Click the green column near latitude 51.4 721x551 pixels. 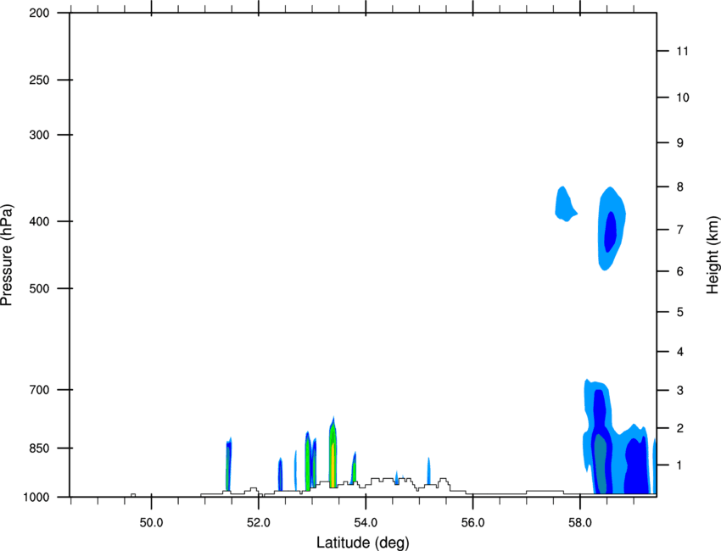pyautogui.click(x=228, y=465)
